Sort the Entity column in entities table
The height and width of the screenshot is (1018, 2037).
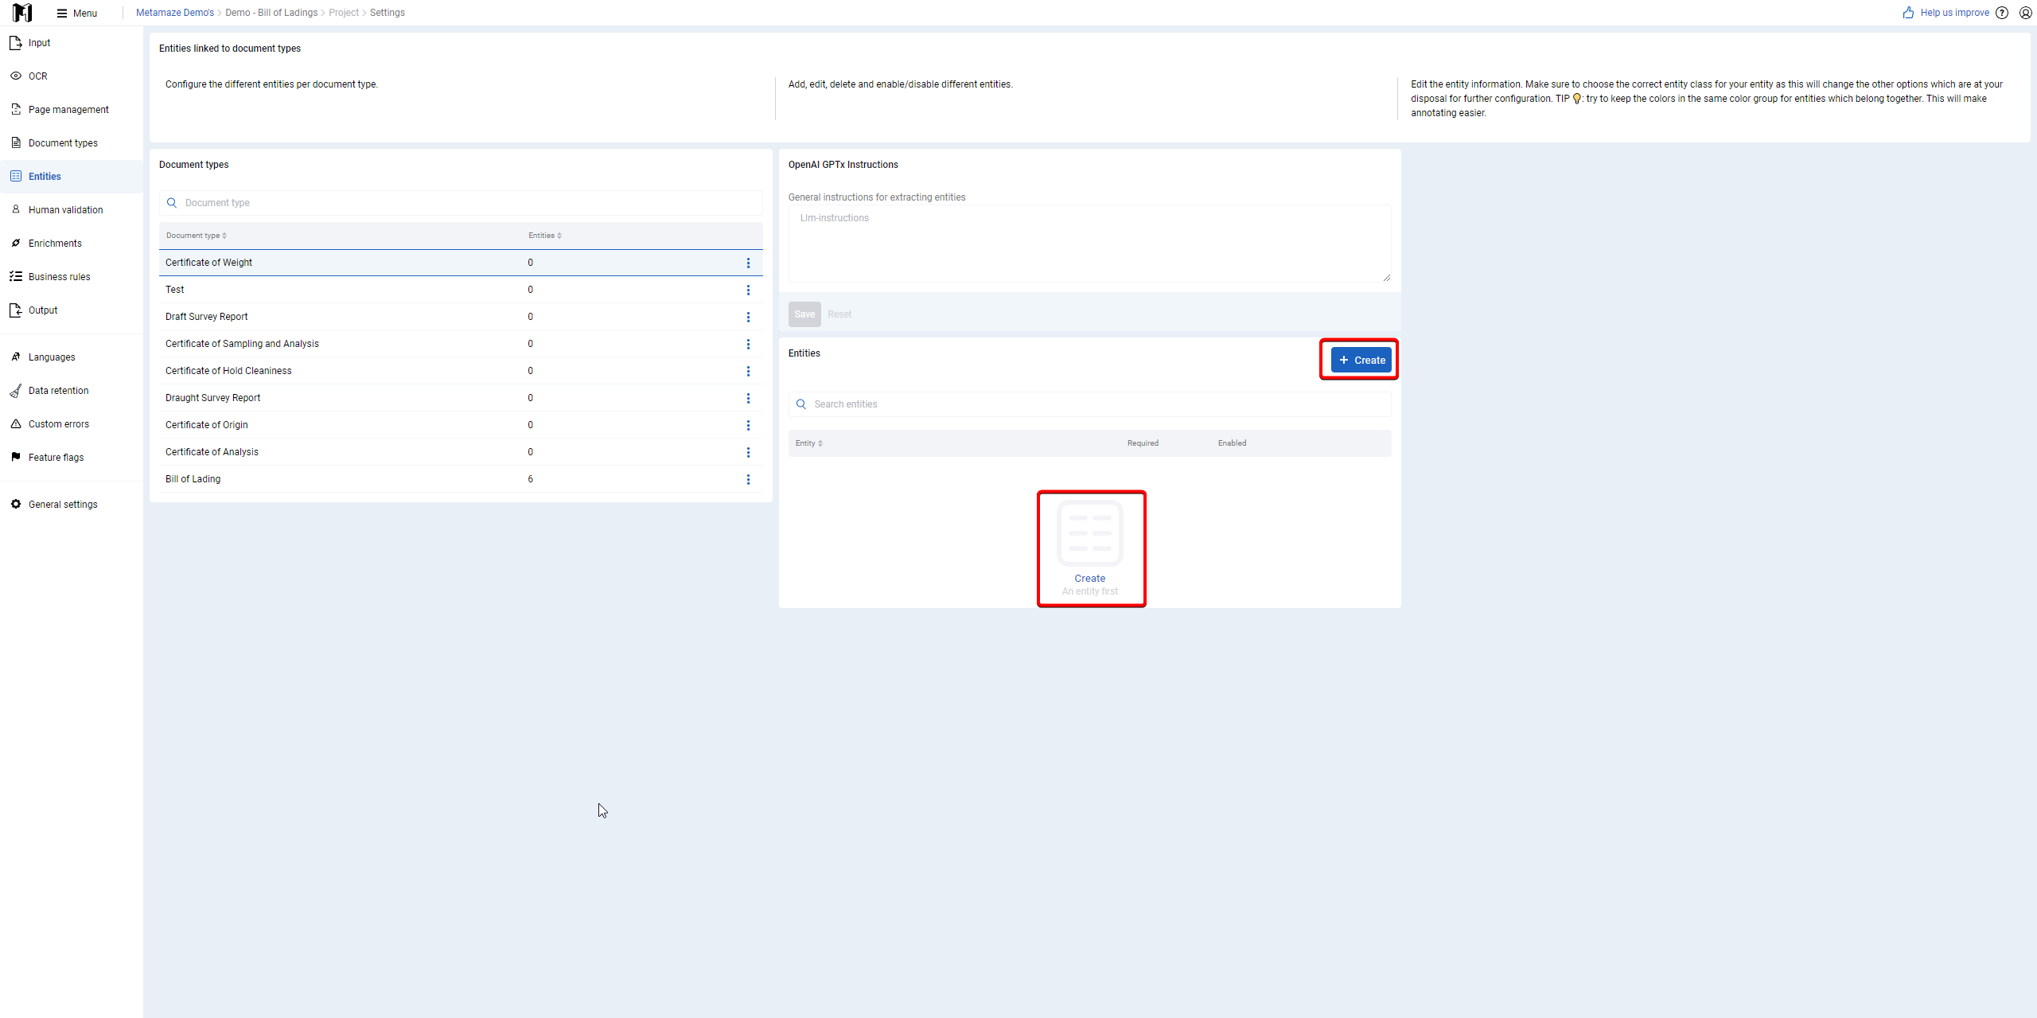809,443
